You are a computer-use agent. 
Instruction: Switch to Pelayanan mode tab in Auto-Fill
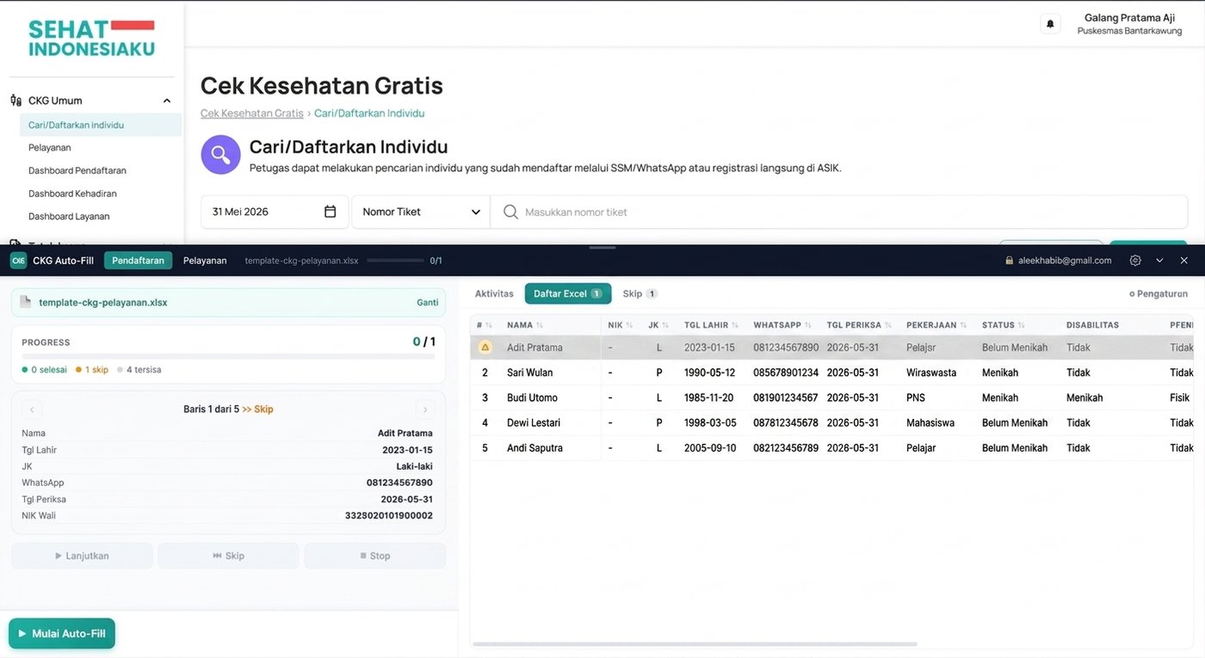(205, 261)
